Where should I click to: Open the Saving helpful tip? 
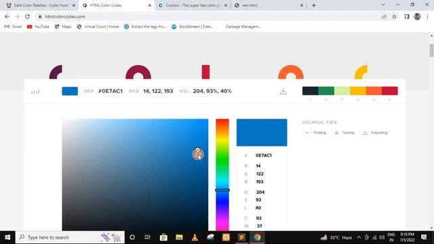click(344, 133)
